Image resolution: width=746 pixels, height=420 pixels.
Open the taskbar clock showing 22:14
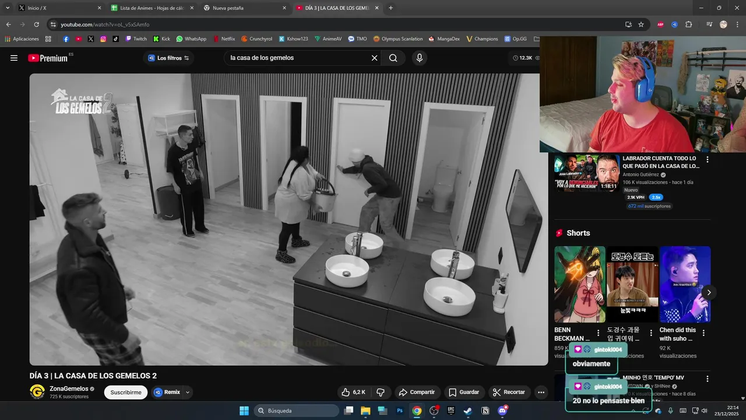(727, 411)
